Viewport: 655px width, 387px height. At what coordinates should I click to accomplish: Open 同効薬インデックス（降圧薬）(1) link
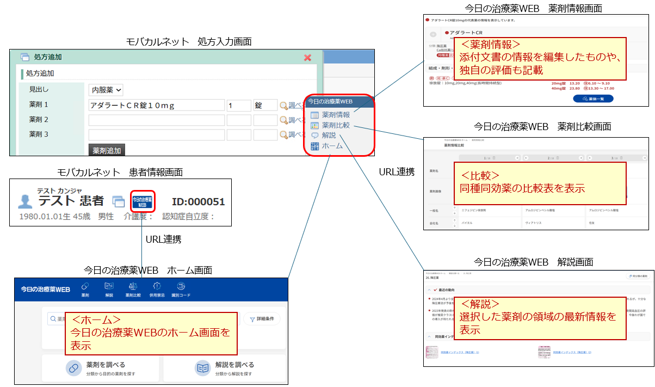460,352
